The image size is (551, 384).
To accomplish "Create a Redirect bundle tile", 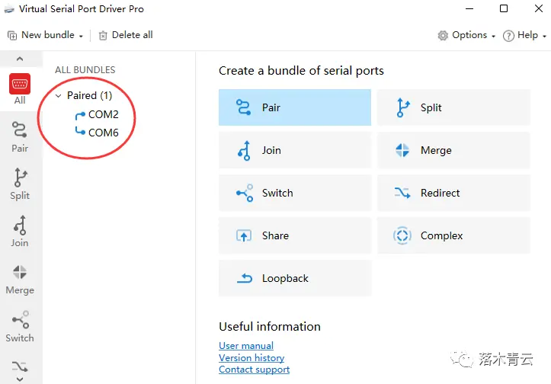I will tap(453, 193).
